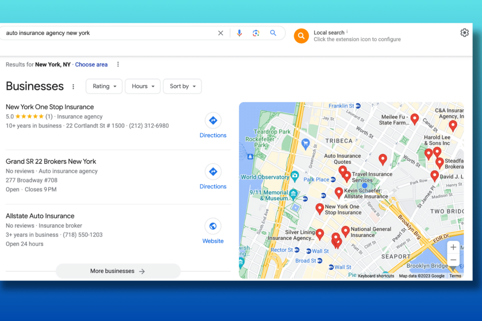The height and width of the screenshot is (321, 482).
Task: Click the More businesses button
Action: (x=118, y=271)
